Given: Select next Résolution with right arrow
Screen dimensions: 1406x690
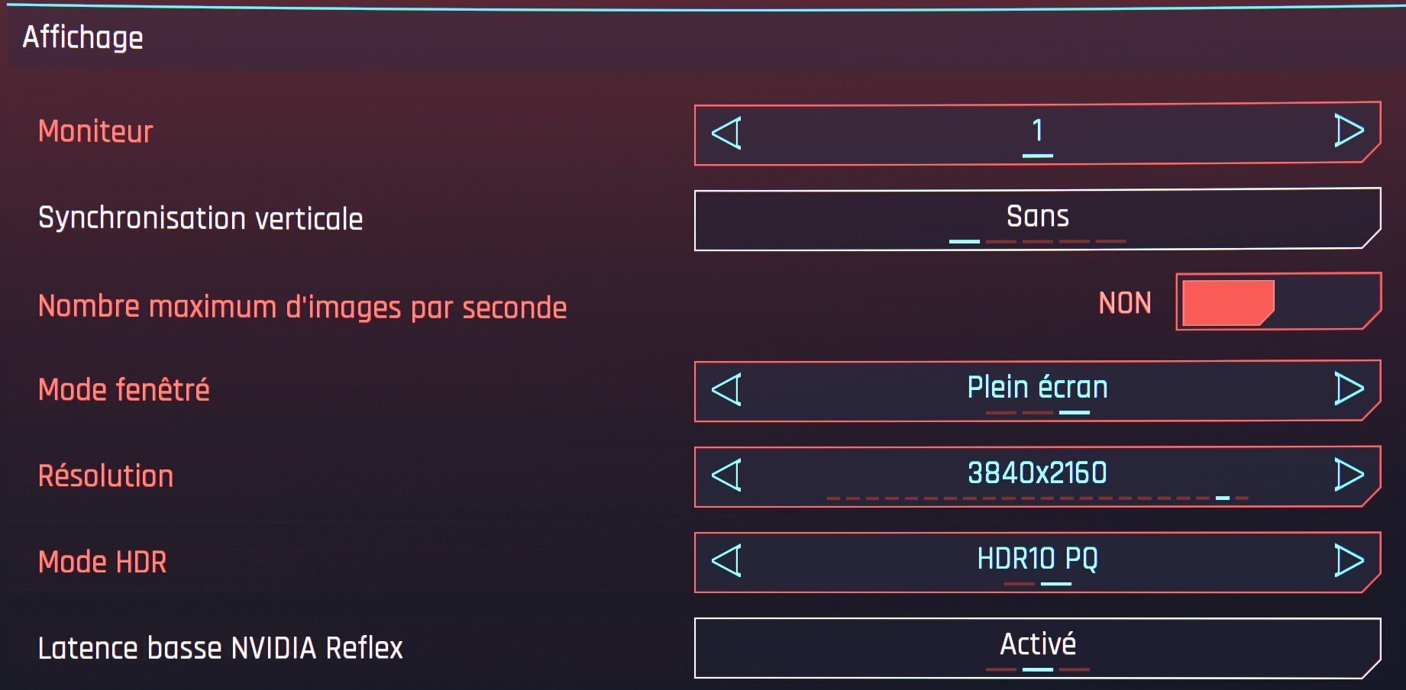Looking at the screenshot, I should coord(1349,475).
